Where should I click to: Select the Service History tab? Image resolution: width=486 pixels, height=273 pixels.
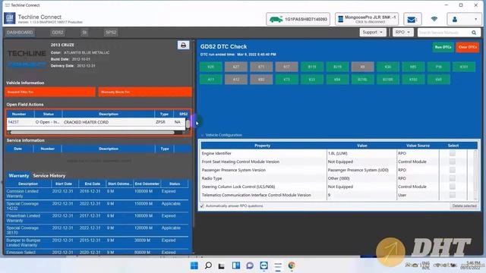(x=49, y=175)
